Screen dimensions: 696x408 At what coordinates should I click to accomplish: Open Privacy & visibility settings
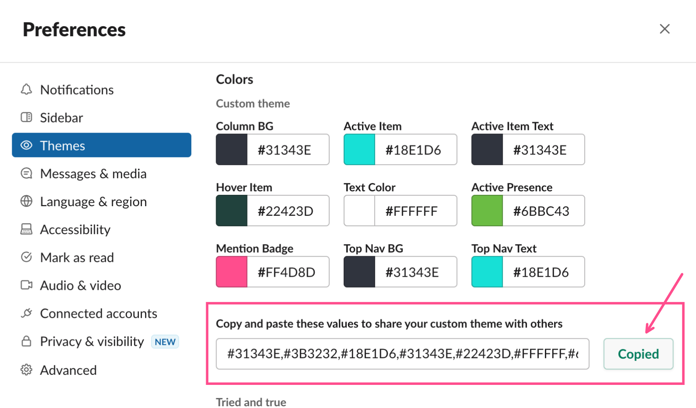point(92,341)
